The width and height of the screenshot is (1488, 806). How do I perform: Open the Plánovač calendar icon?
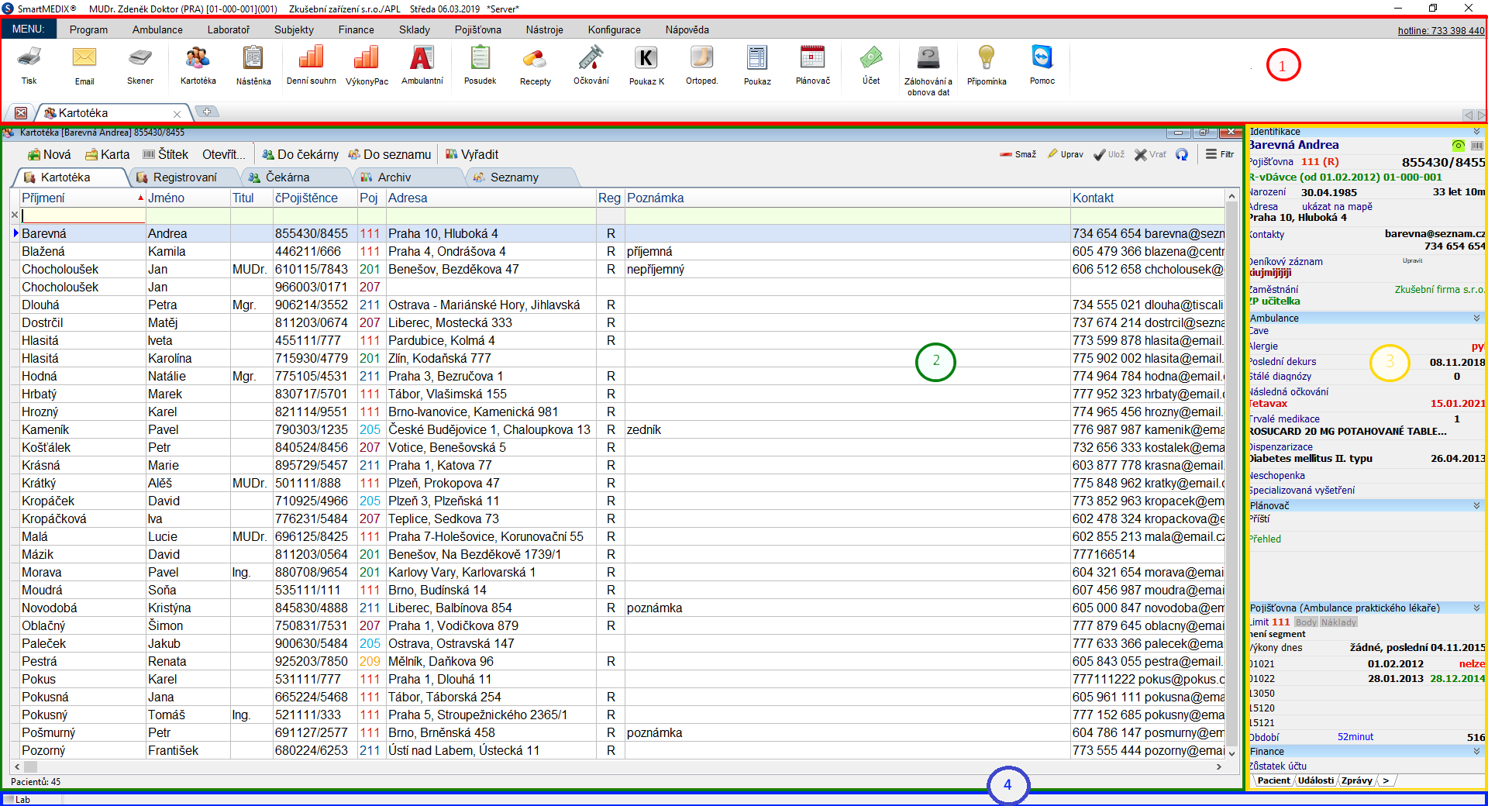(x=812, y=59)
